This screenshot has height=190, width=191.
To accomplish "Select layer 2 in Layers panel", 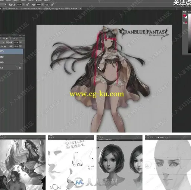I will [x=12, y=57].
